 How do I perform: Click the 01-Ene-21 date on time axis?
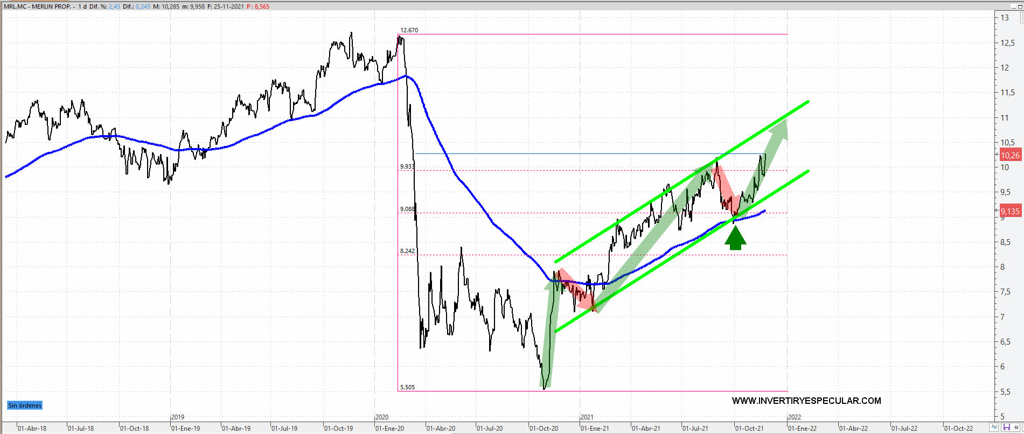click(595, 429)
